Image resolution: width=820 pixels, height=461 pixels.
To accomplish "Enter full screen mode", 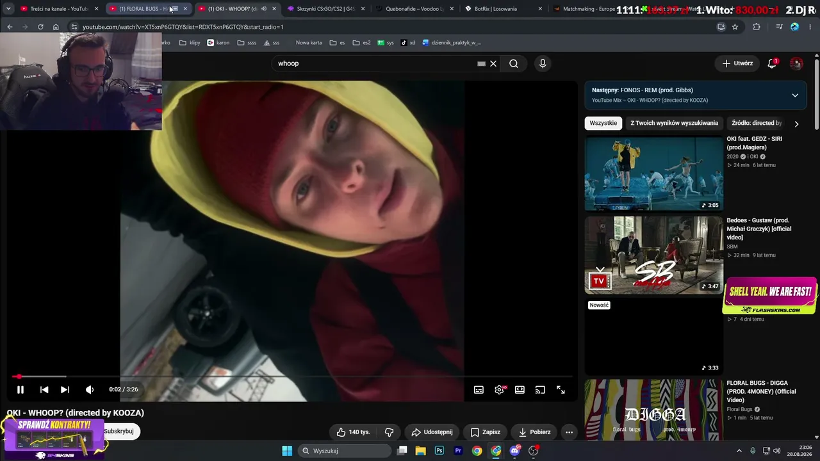I will point(561,389).
